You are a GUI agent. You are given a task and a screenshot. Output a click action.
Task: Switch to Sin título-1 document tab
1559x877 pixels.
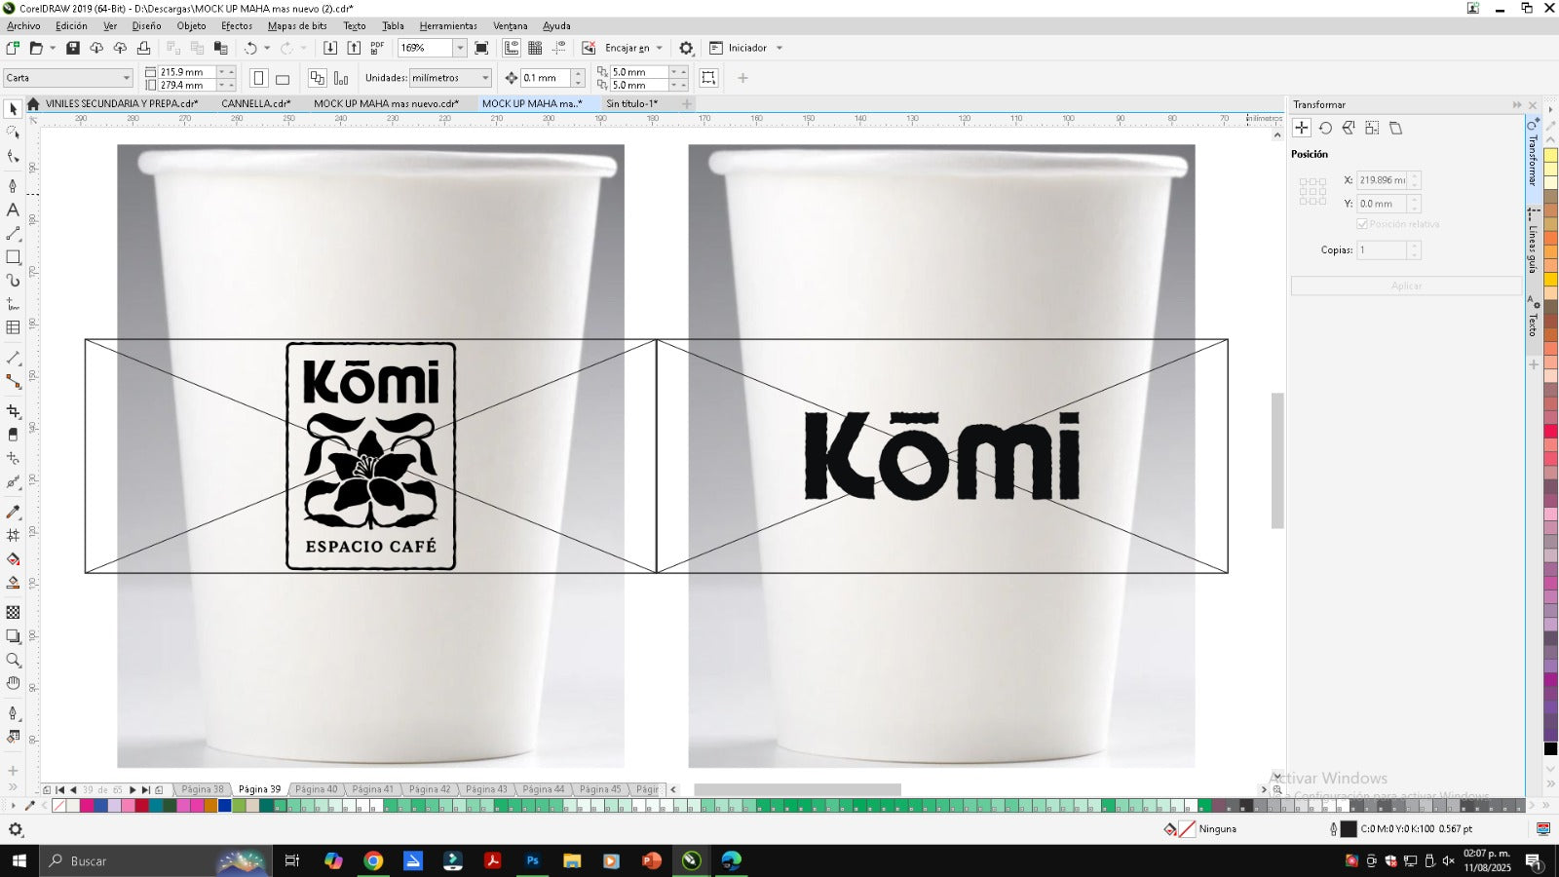[x=631, y=103]
